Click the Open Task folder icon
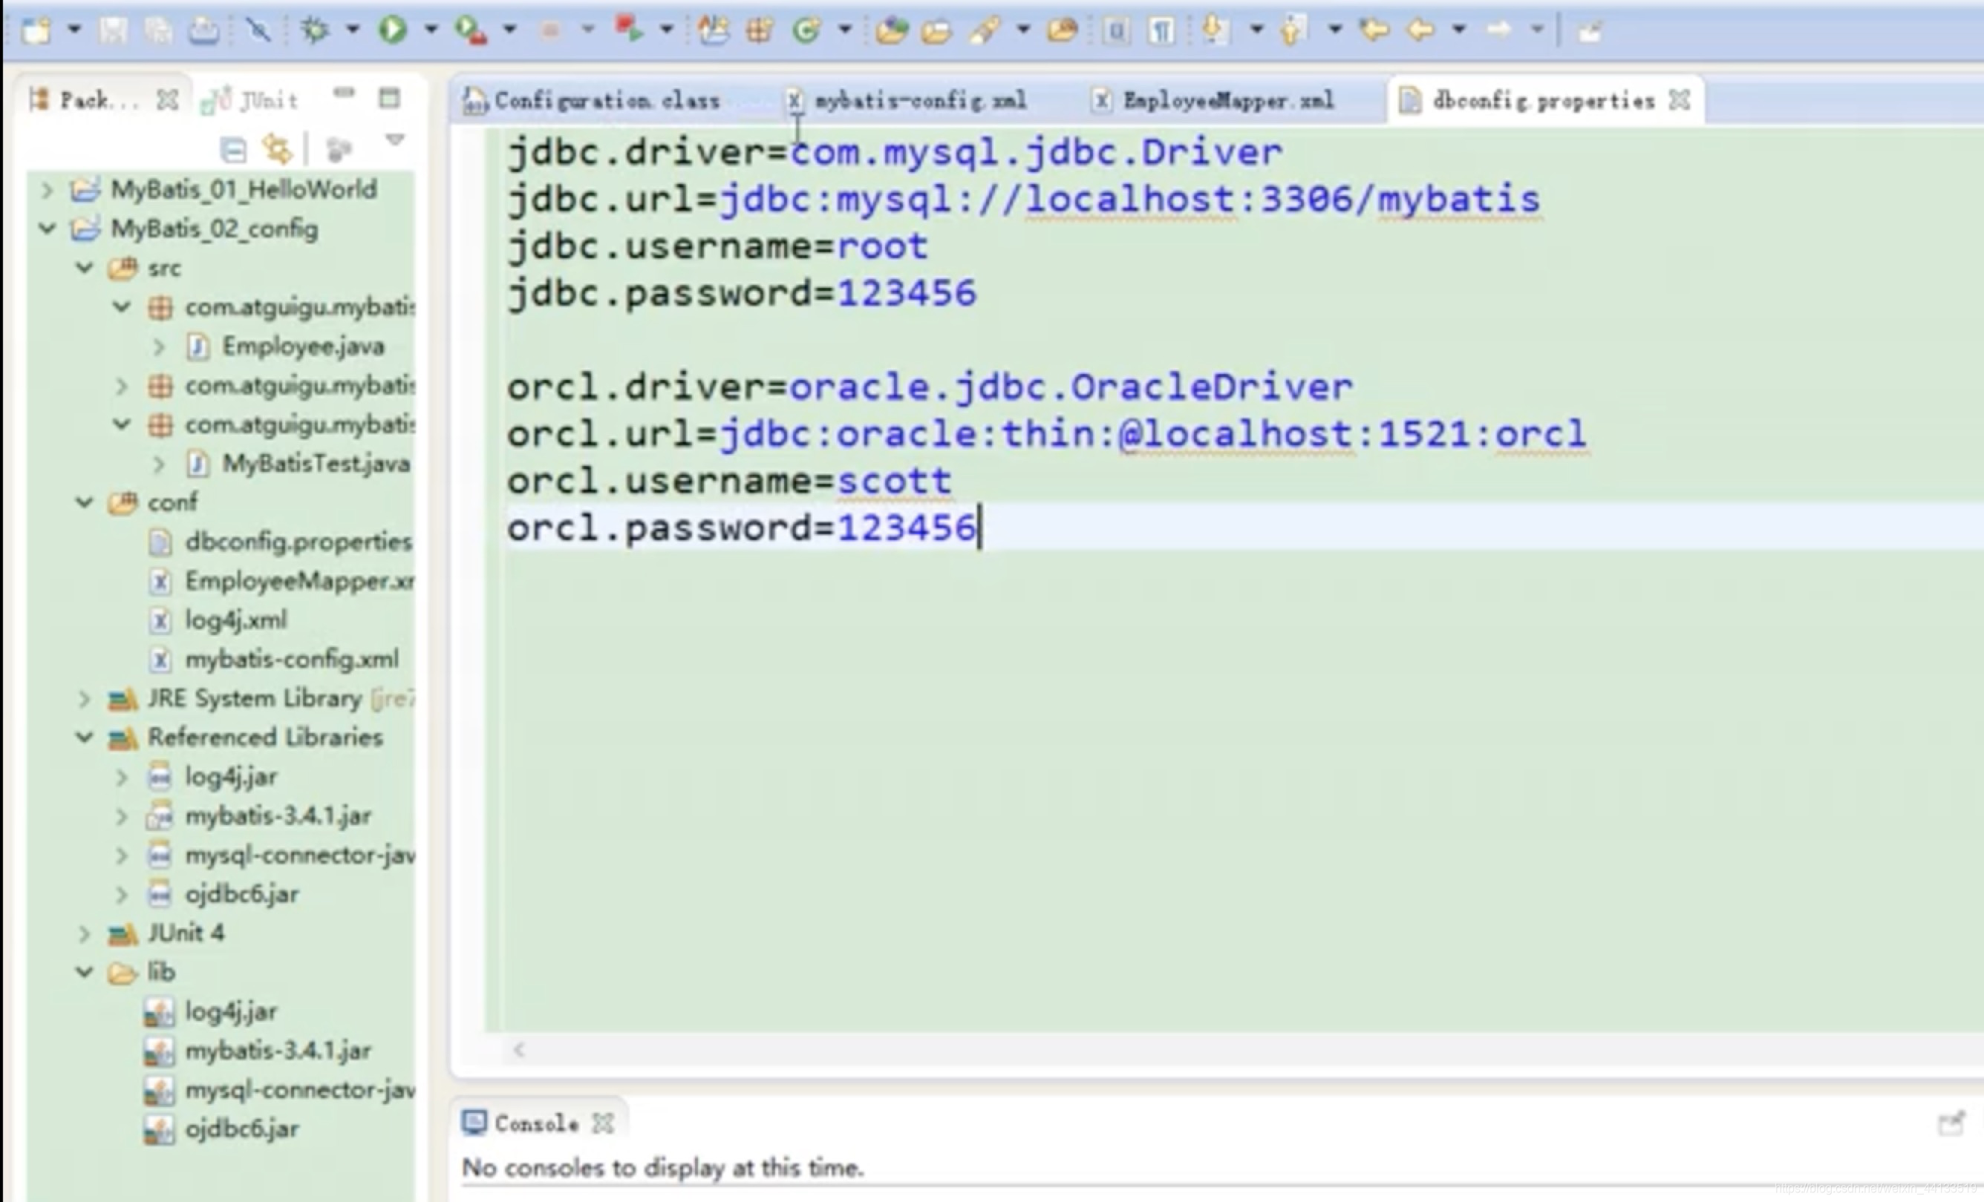The image size is (1984, 1202). tap(936, 30)
